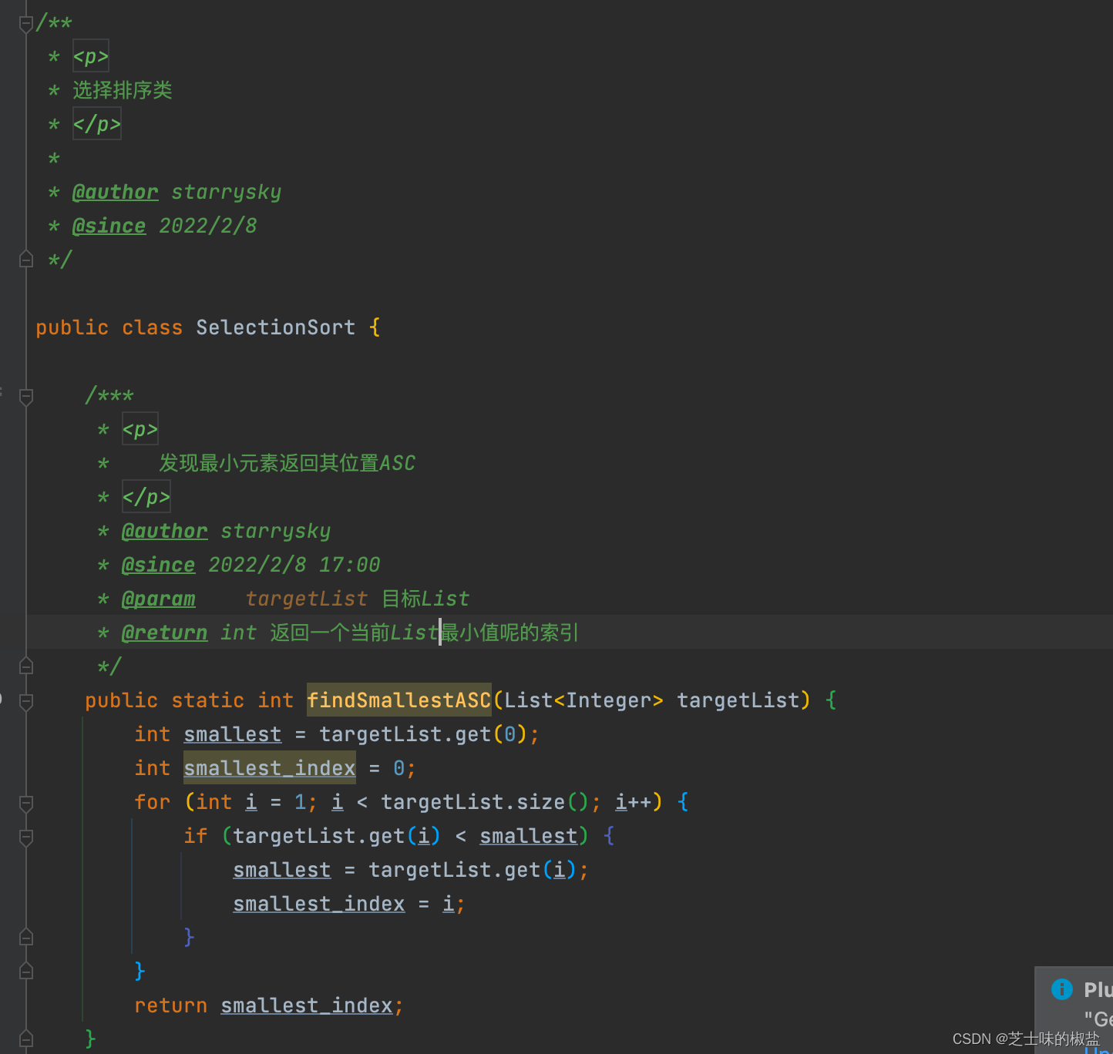
Task: Click i++ in the for loop header
Action: 634,802
